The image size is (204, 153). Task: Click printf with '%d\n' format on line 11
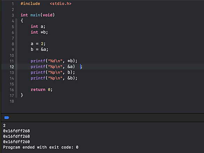click(x=54, y=61)
